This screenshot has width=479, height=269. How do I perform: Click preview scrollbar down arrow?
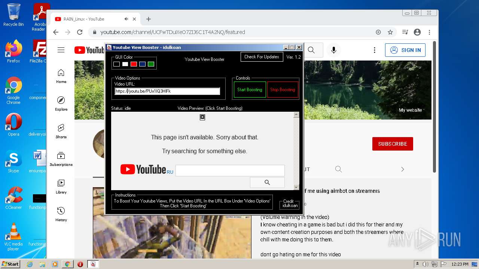(x=296, y=187)
